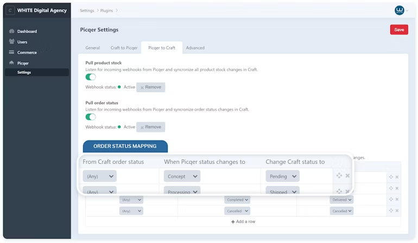Open the Completed Picqer status dropdown
418x243 pixels.
point(237,200)
